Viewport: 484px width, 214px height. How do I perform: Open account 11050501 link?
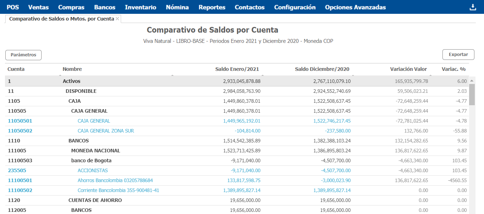click(20, 121)
